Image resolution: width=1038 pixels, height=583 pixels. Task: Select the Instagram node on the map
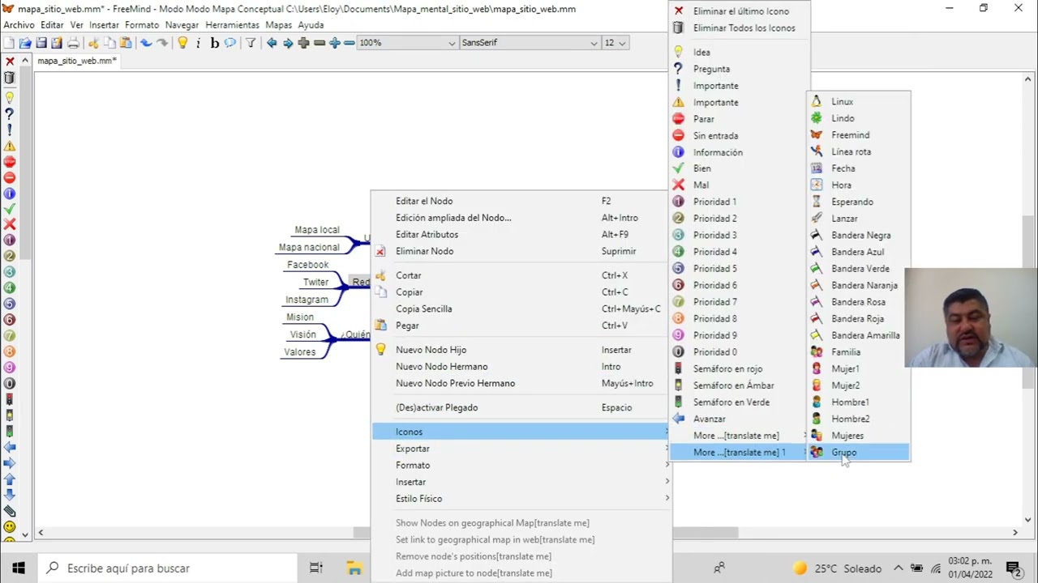click(x=307, y=300)
